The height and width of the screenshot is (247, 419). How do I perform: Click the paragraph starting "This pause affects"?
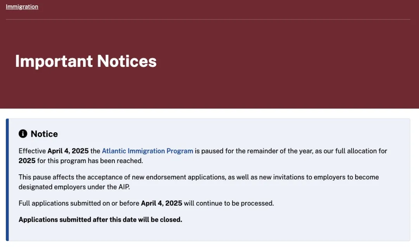pyautogui.click(x=199, y=182)
